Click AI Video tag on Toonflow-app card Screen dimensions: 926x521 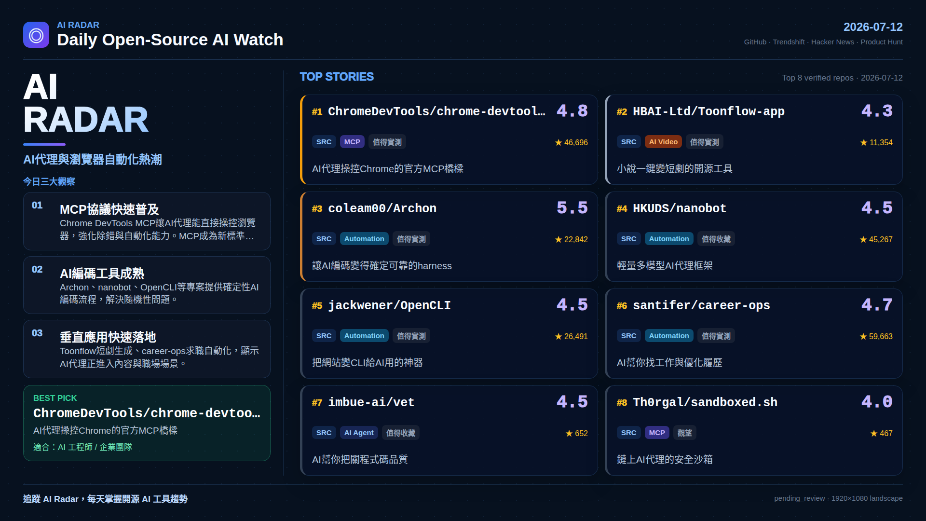point(663,142)
